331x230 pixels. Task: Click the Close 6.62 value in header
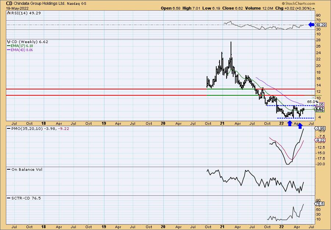tap(233, 8)
